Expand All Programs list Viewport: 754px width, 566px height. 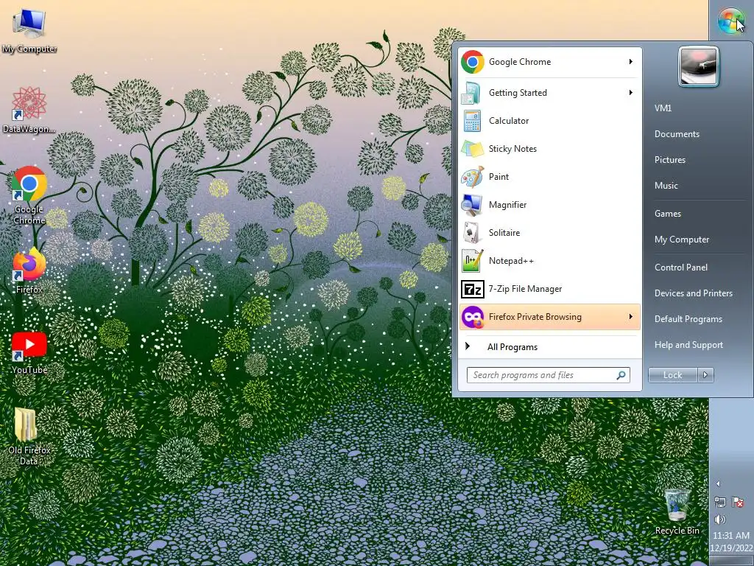pos(549,347)
